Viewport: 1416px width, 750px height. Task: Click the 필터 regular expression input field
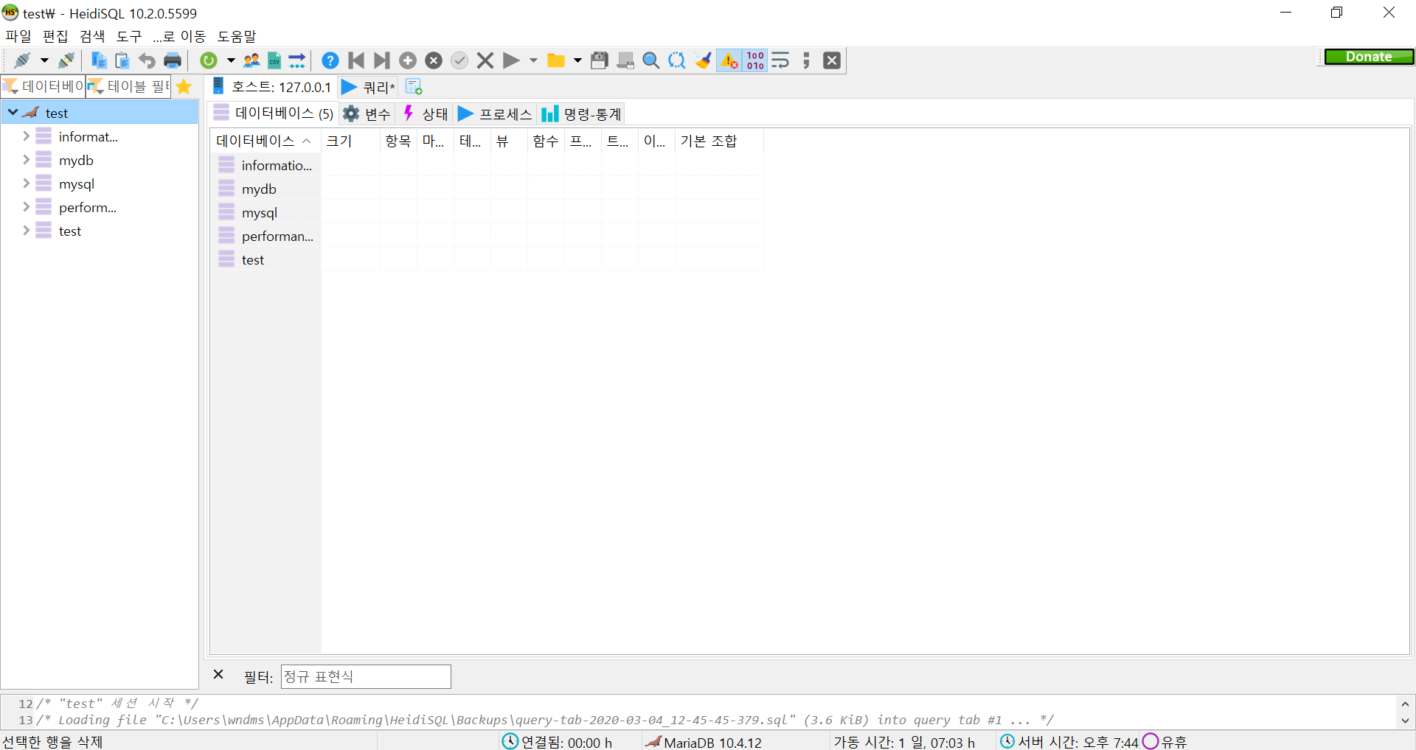click(366, 676)
